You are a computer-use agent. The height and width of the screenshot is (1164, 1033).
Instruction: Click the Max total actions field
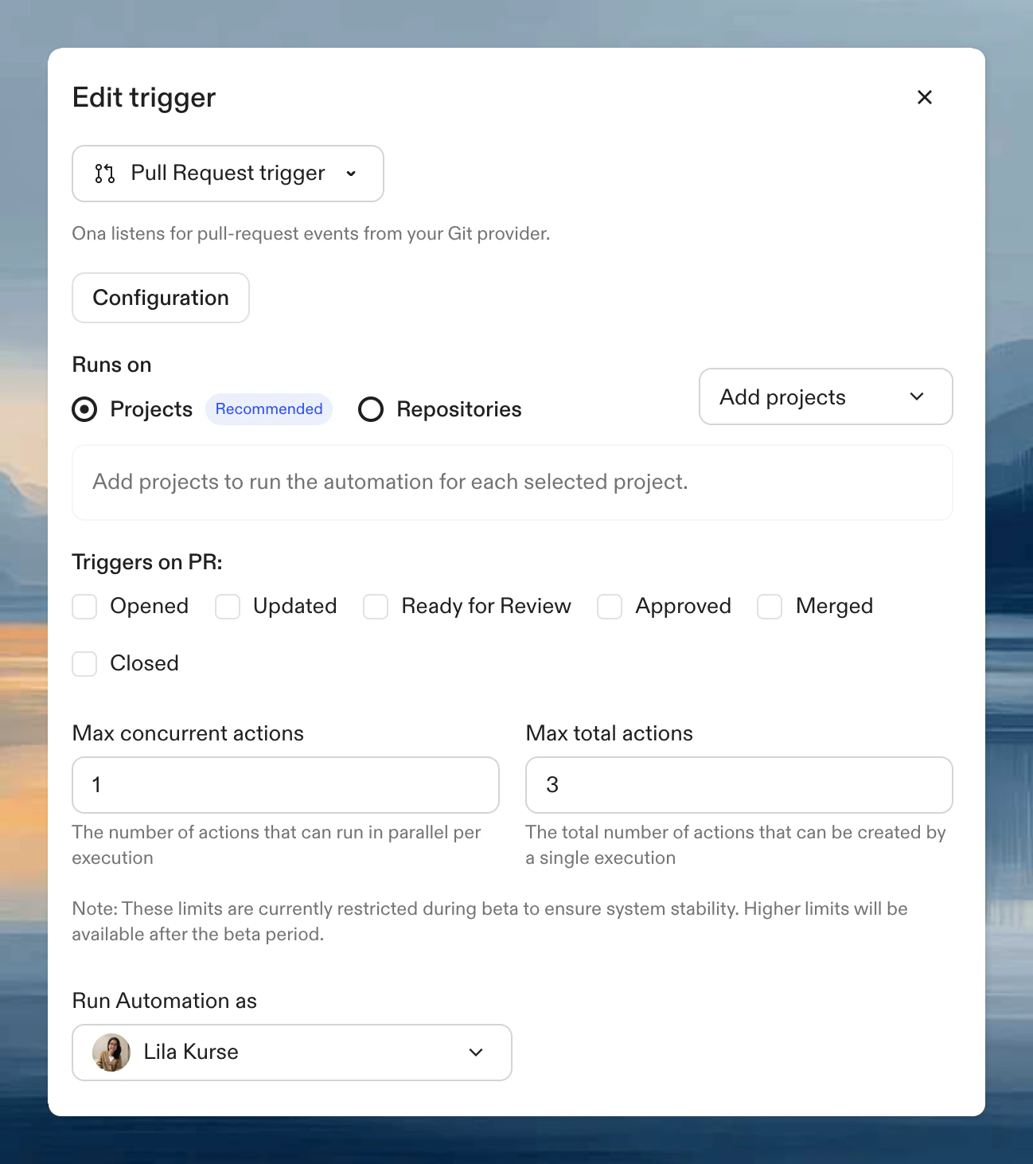click(738, 785)
